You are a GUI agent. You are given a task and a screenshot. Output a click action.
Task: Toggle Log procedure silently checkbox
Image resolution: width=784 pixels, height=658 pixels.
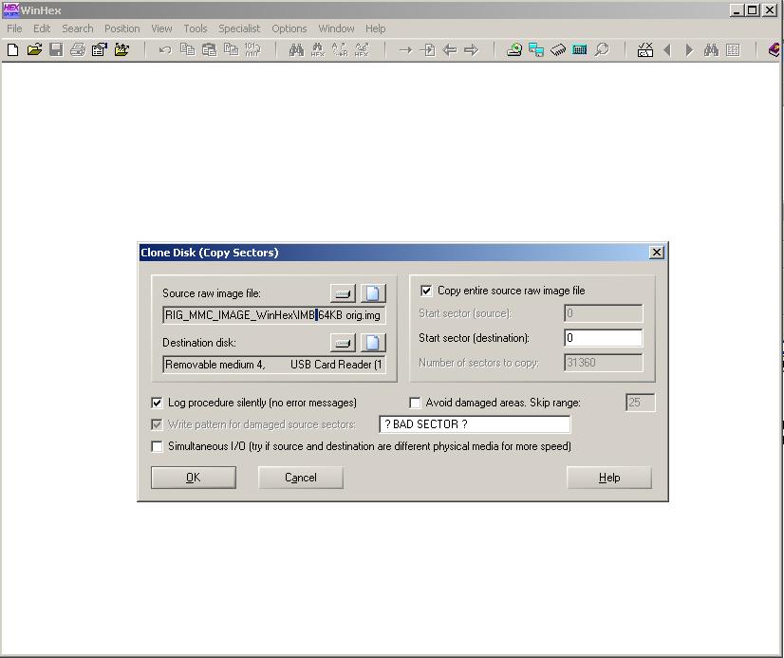click(x=157, y=403)
